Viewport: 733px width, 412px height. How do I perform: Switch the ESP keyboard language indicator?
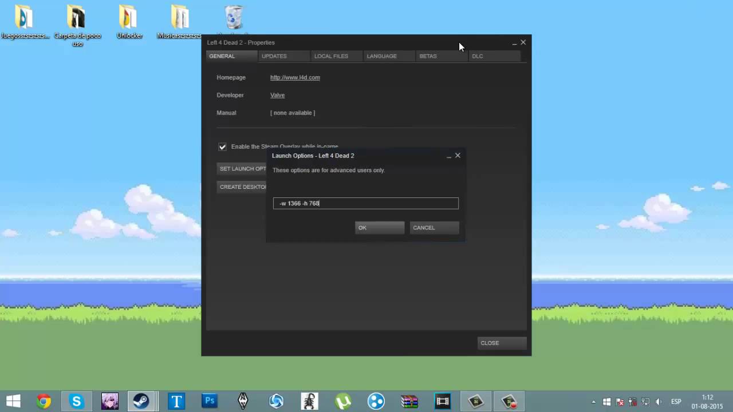click(676, 402)
